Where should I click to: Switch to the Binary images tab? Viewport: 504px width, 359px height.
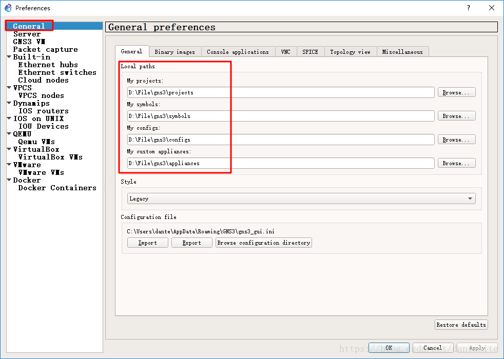(x=175, y=52)
